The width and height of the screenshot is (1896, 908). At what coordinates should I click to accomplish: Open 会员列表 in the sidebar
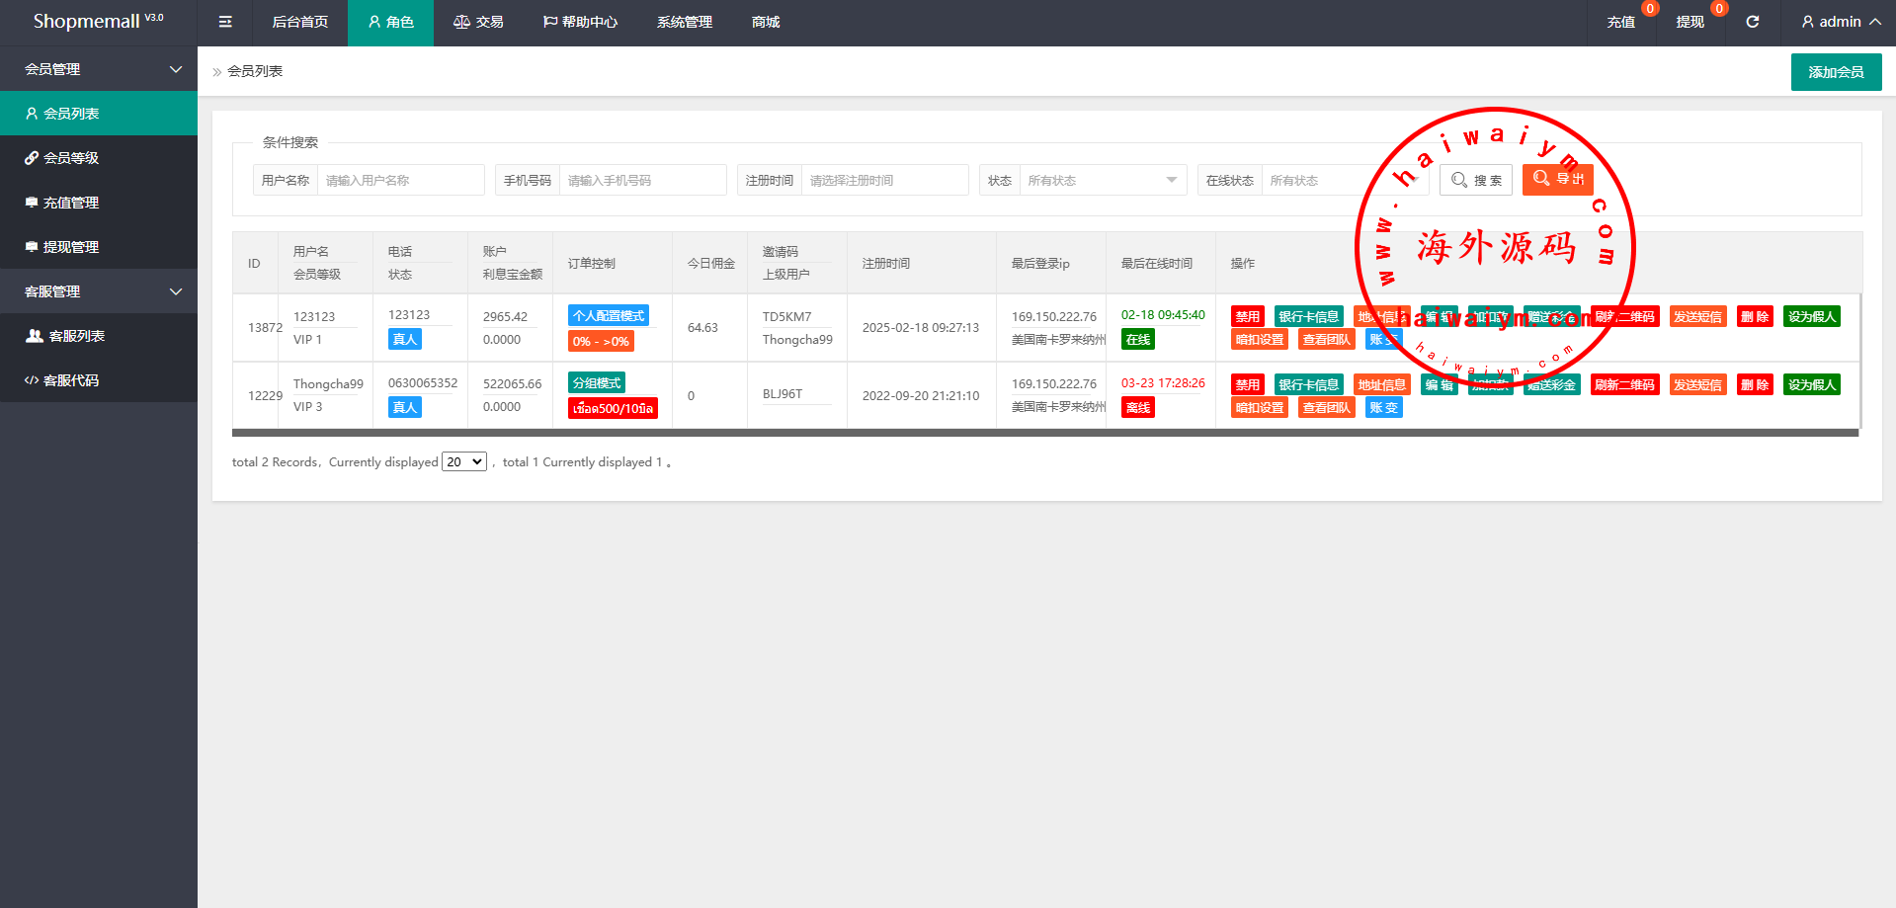pyautogui.click(x=99, y=114)
